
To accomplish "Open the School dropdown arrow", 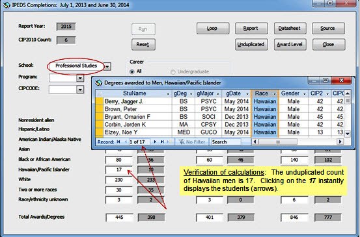I will (x=107, y=66).
